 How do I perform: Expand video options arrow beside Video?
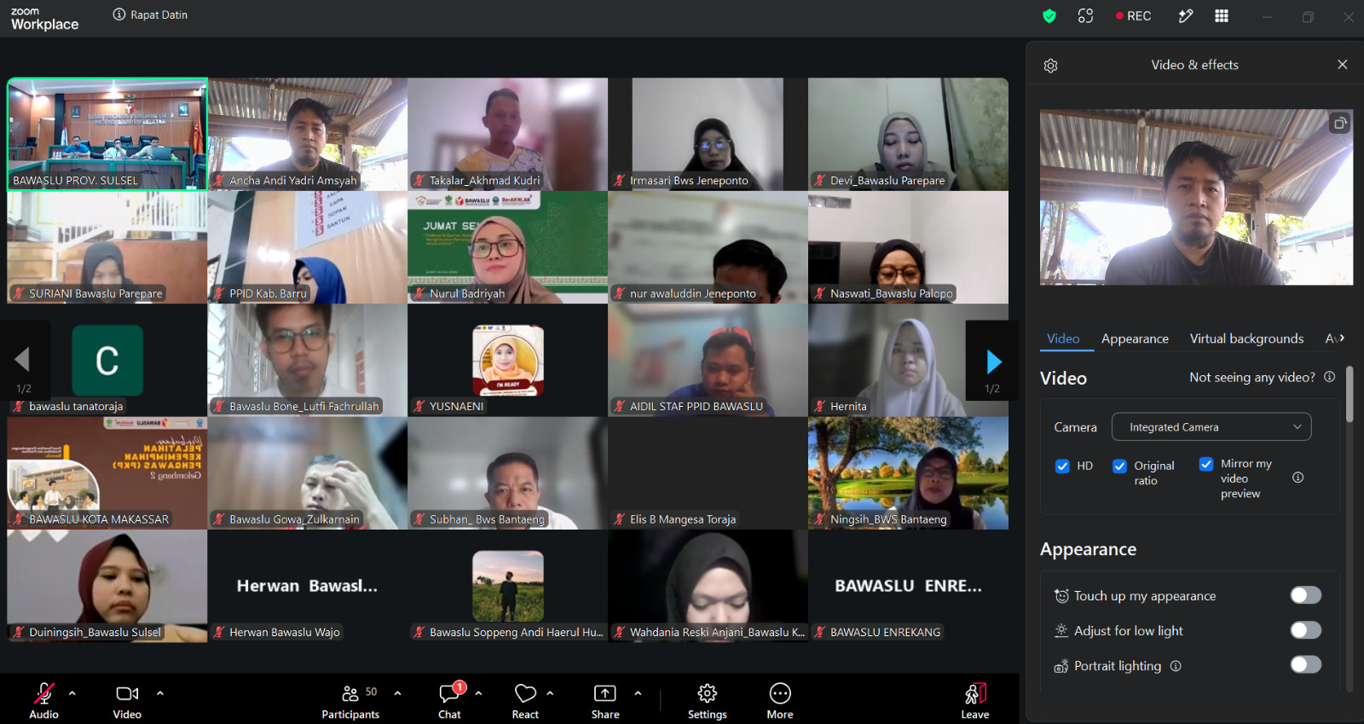coord(160,692)
